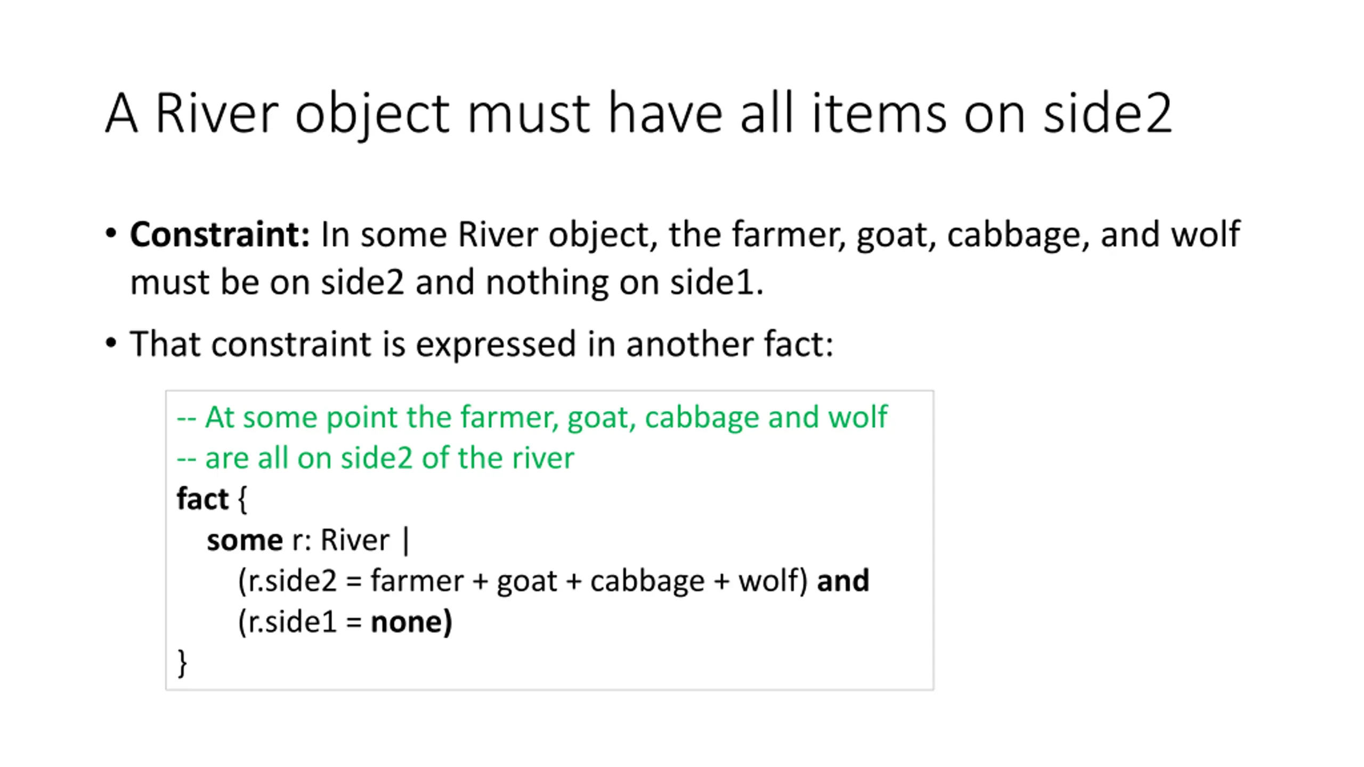The height and width of the screenshot is (767, 1364).
Task: Click 'r.side2' in the code box
Action: tap(292, 581)
